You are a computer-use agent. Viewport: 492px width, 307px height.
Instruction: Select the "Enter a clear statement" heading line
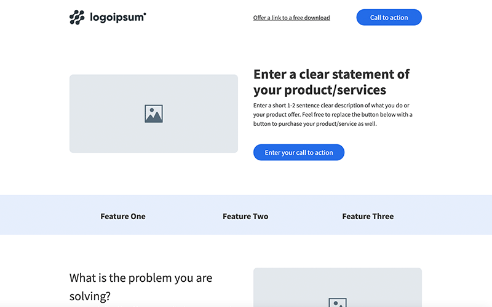(x=331, y=74)
